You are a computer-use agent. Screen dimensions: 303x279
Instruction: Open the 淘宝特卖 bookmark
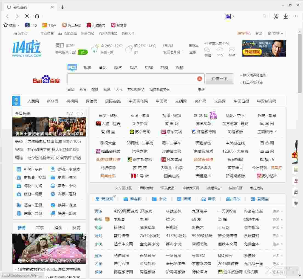point(72,25)
